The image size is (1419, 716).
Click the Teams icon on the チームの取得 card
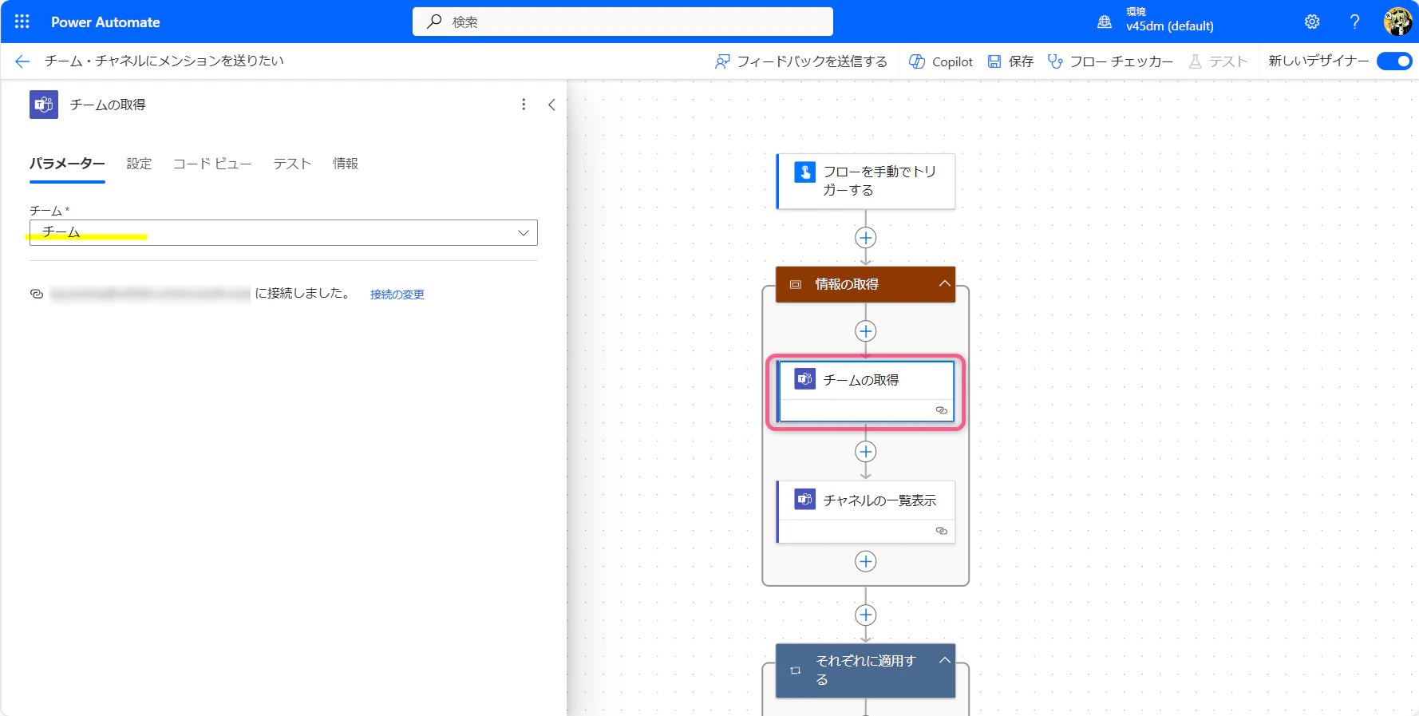(x=804, y=379)
